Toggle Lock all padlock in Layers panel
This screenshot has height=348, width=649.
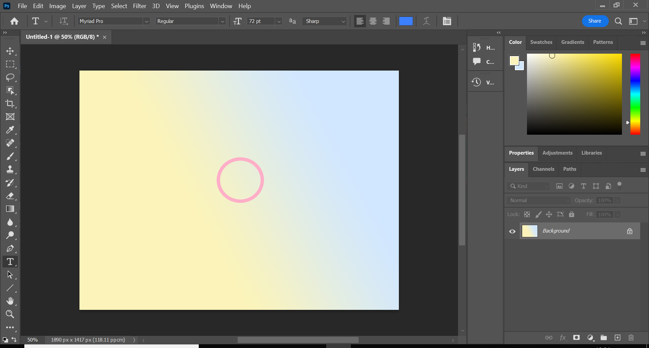click(572, 214)
